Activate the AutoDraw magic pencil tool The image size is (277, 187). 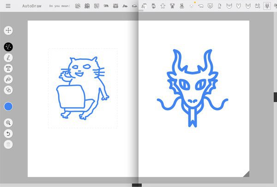click(8, 47)
